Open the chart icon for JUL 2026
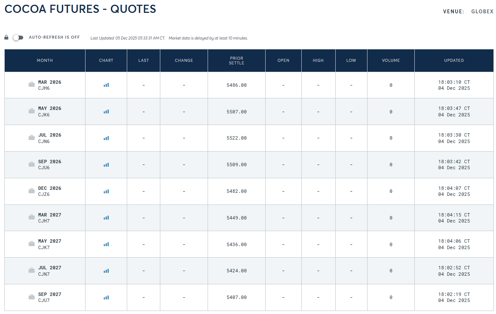This screenshot has width=496, height=314. 106,138
